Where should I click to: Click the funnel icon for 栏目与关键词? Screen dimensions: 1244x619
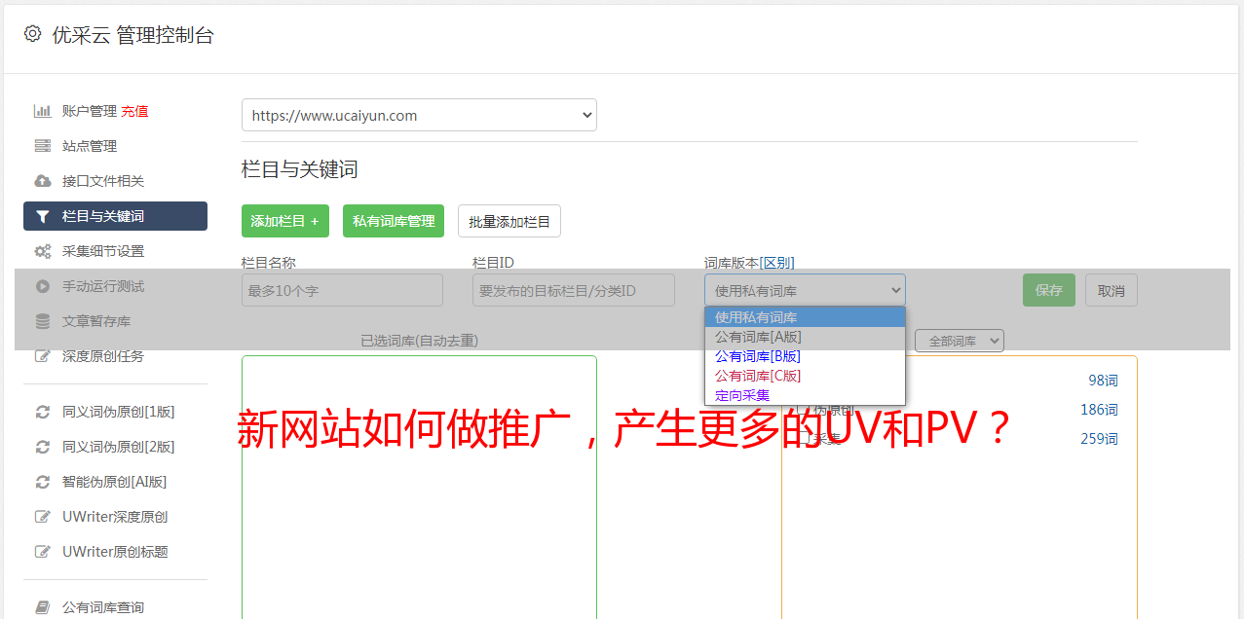click(42, 216)
